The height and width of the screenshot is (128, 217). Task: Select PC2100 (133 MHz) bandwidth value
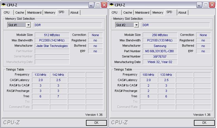pyautogui.click(x=160, y=40)
